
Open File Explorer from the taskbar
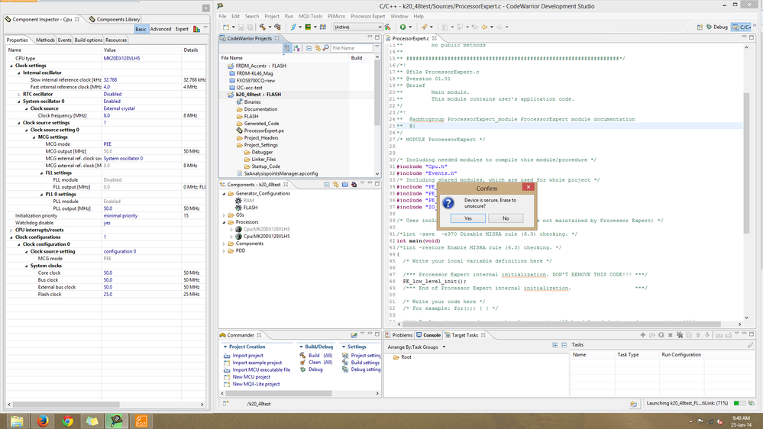tap(17, 421)
